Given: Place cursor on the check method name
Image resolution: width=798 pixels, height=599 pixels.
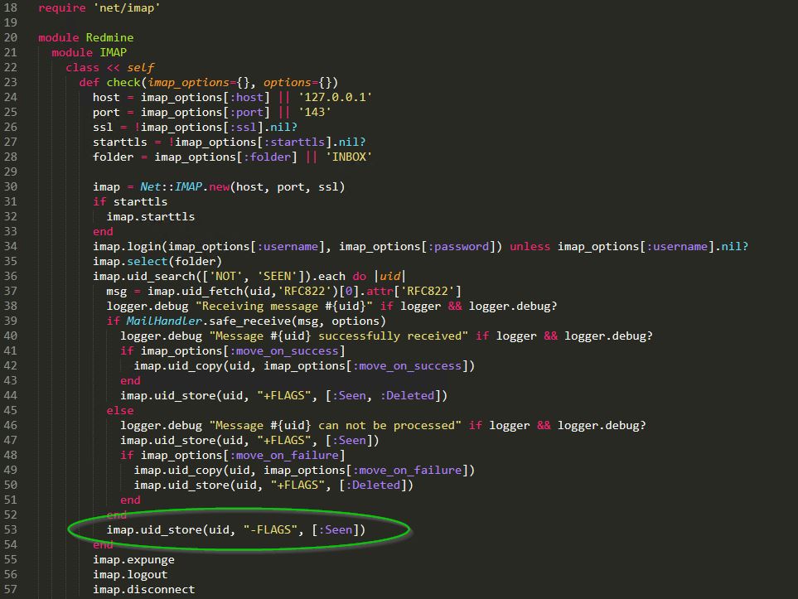Looking at the screenshot, I should (x=123, y=83).
